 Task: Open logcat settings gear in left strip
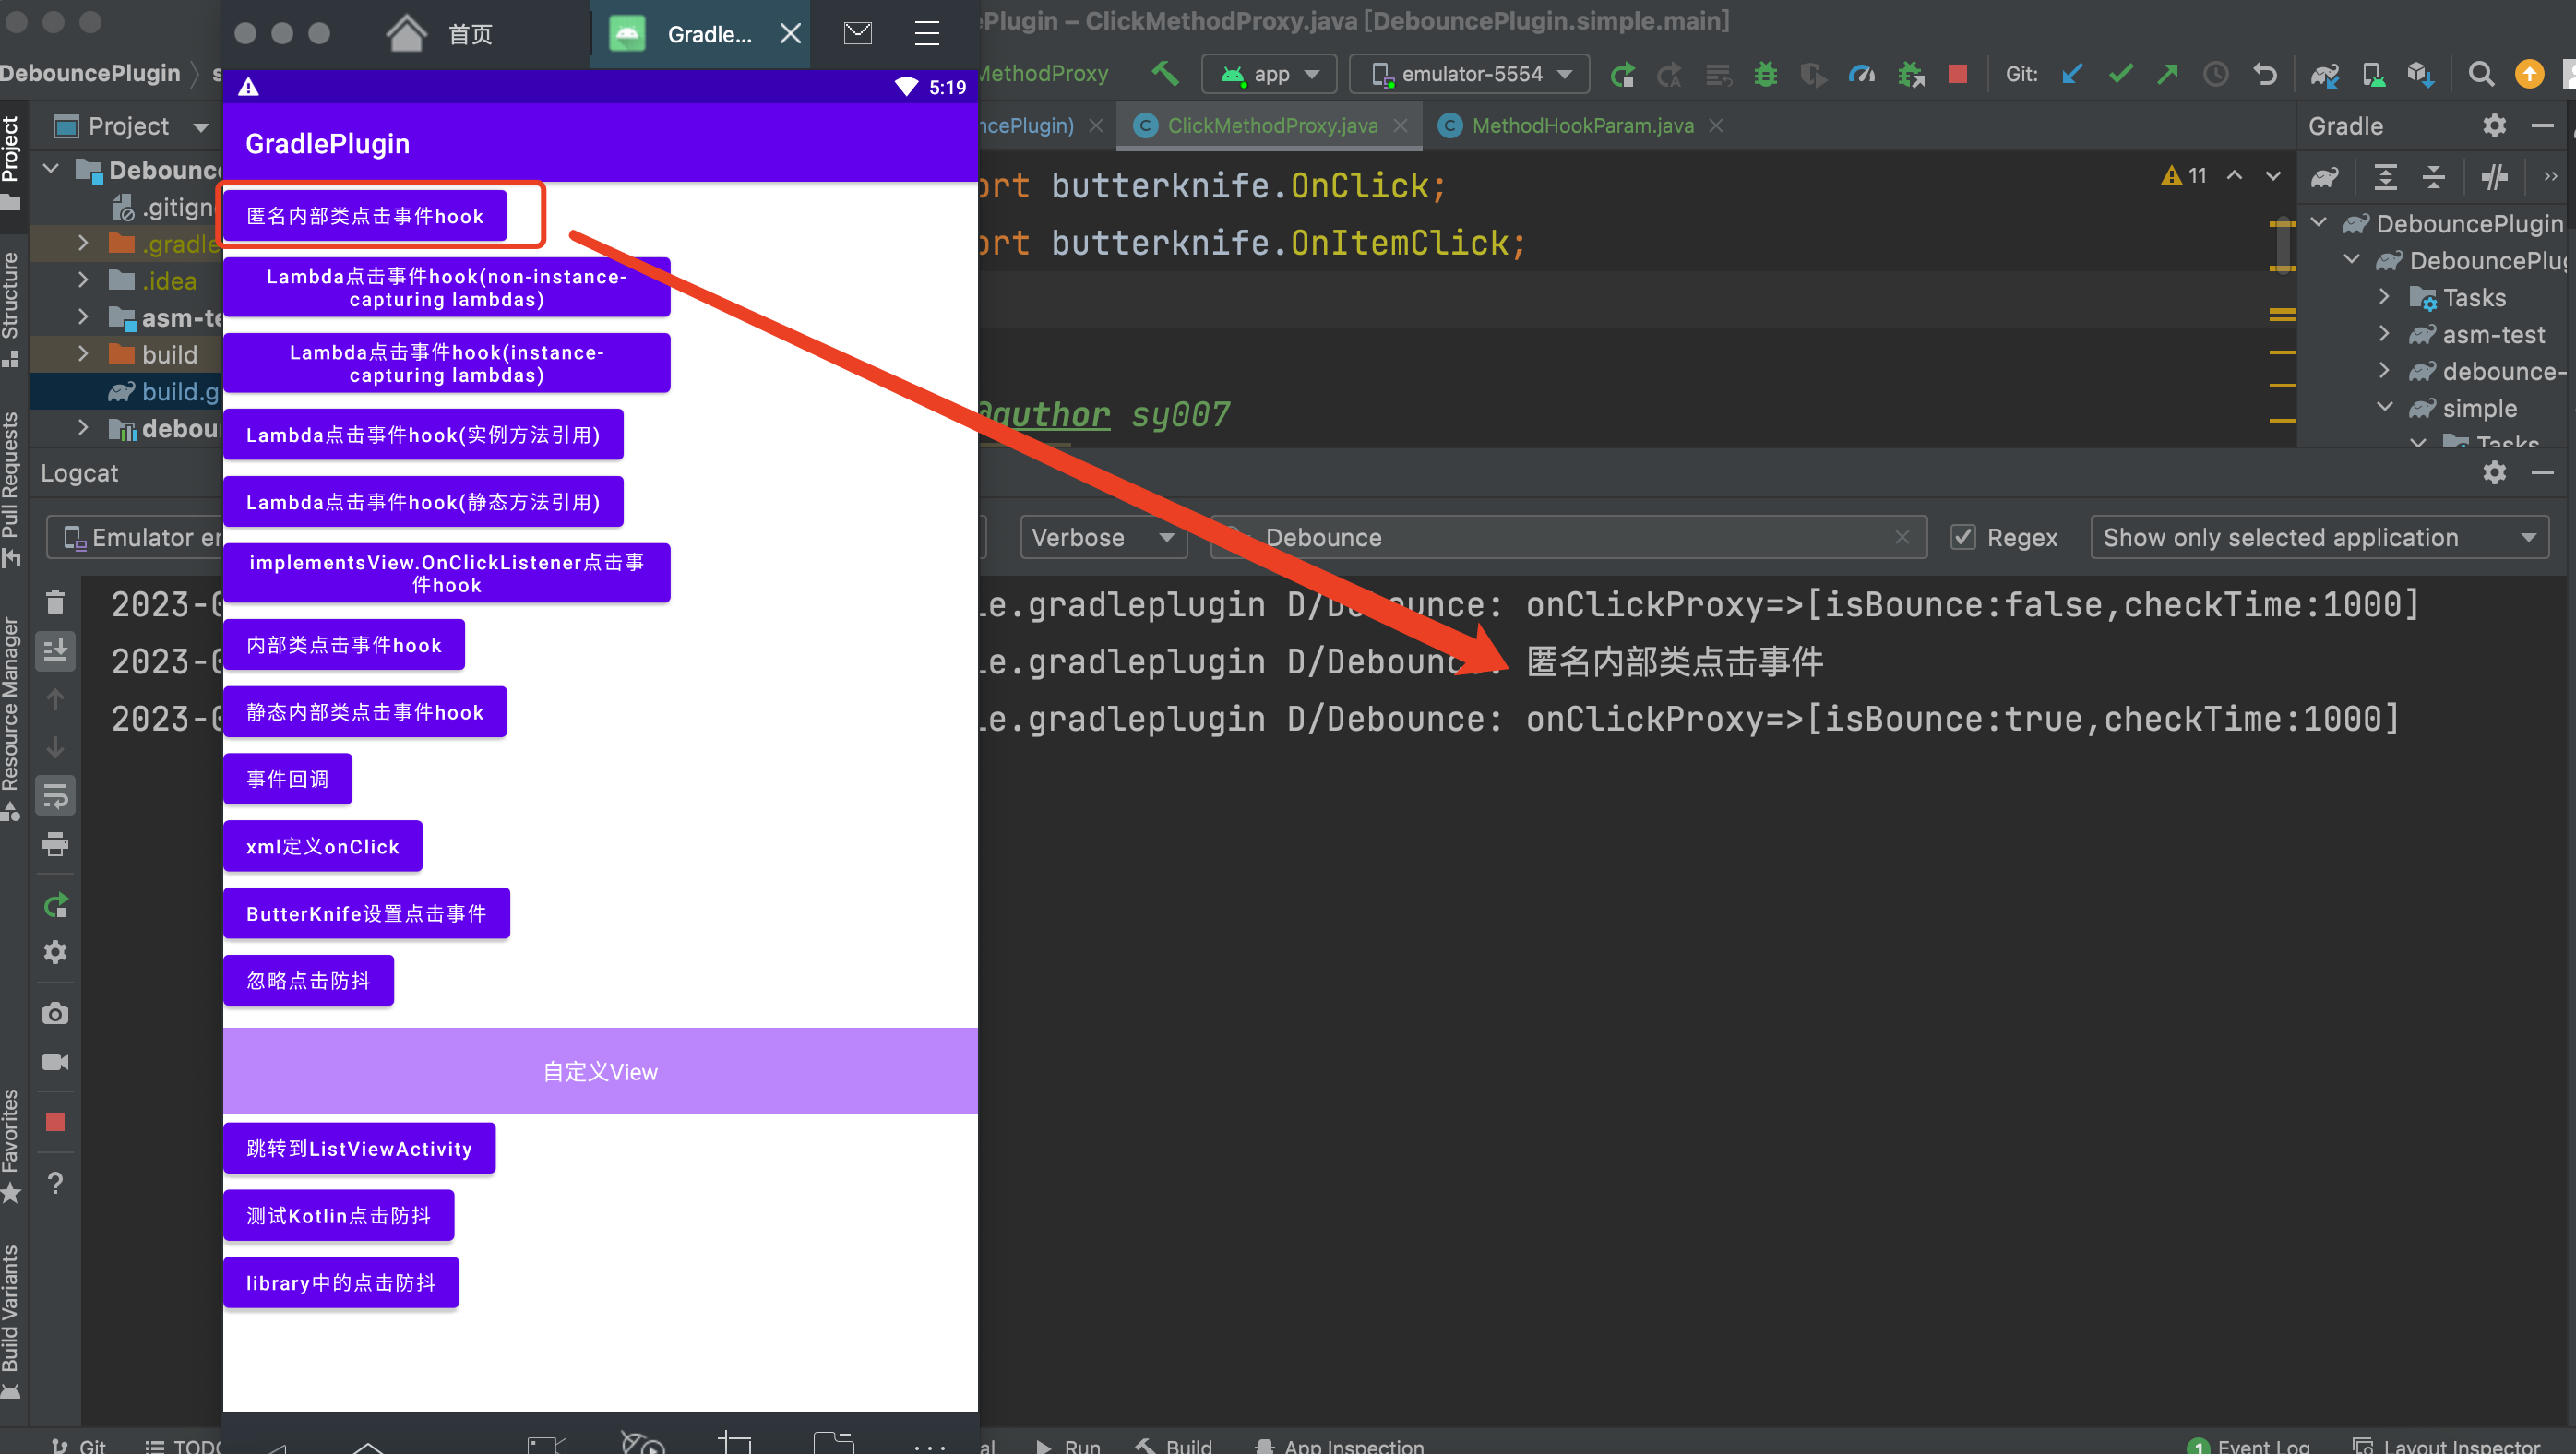[55, 952]
